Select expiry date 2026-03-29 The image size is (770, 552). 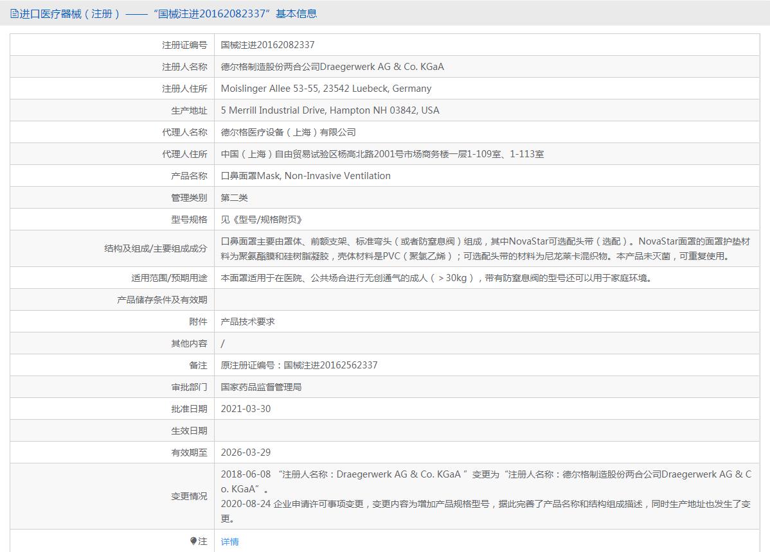tap(246, 453)
